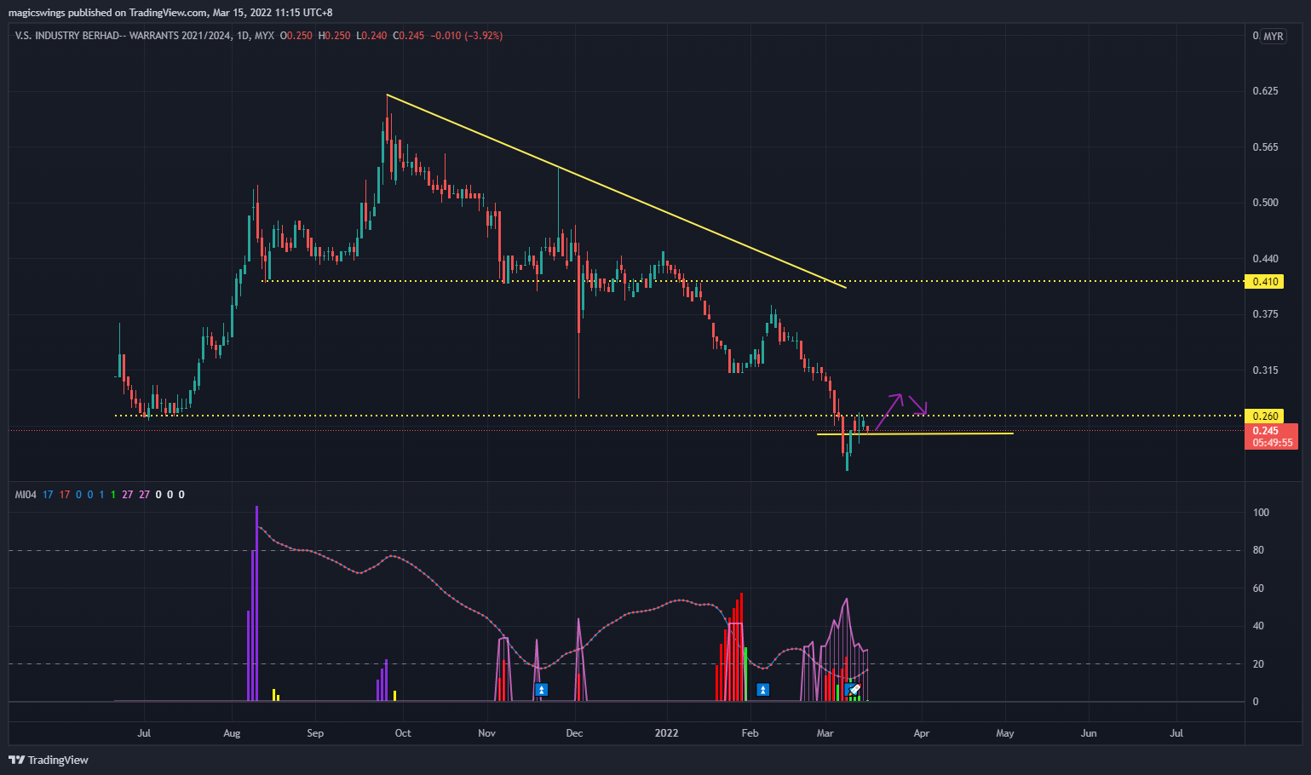
Task: Click the 05:49:55 bar countdown timer
Action: (1273, 443)
